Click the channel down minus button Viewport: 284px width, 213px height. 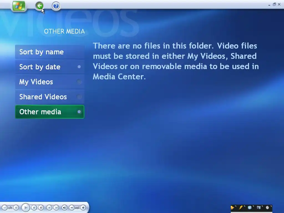click(4, 207)
